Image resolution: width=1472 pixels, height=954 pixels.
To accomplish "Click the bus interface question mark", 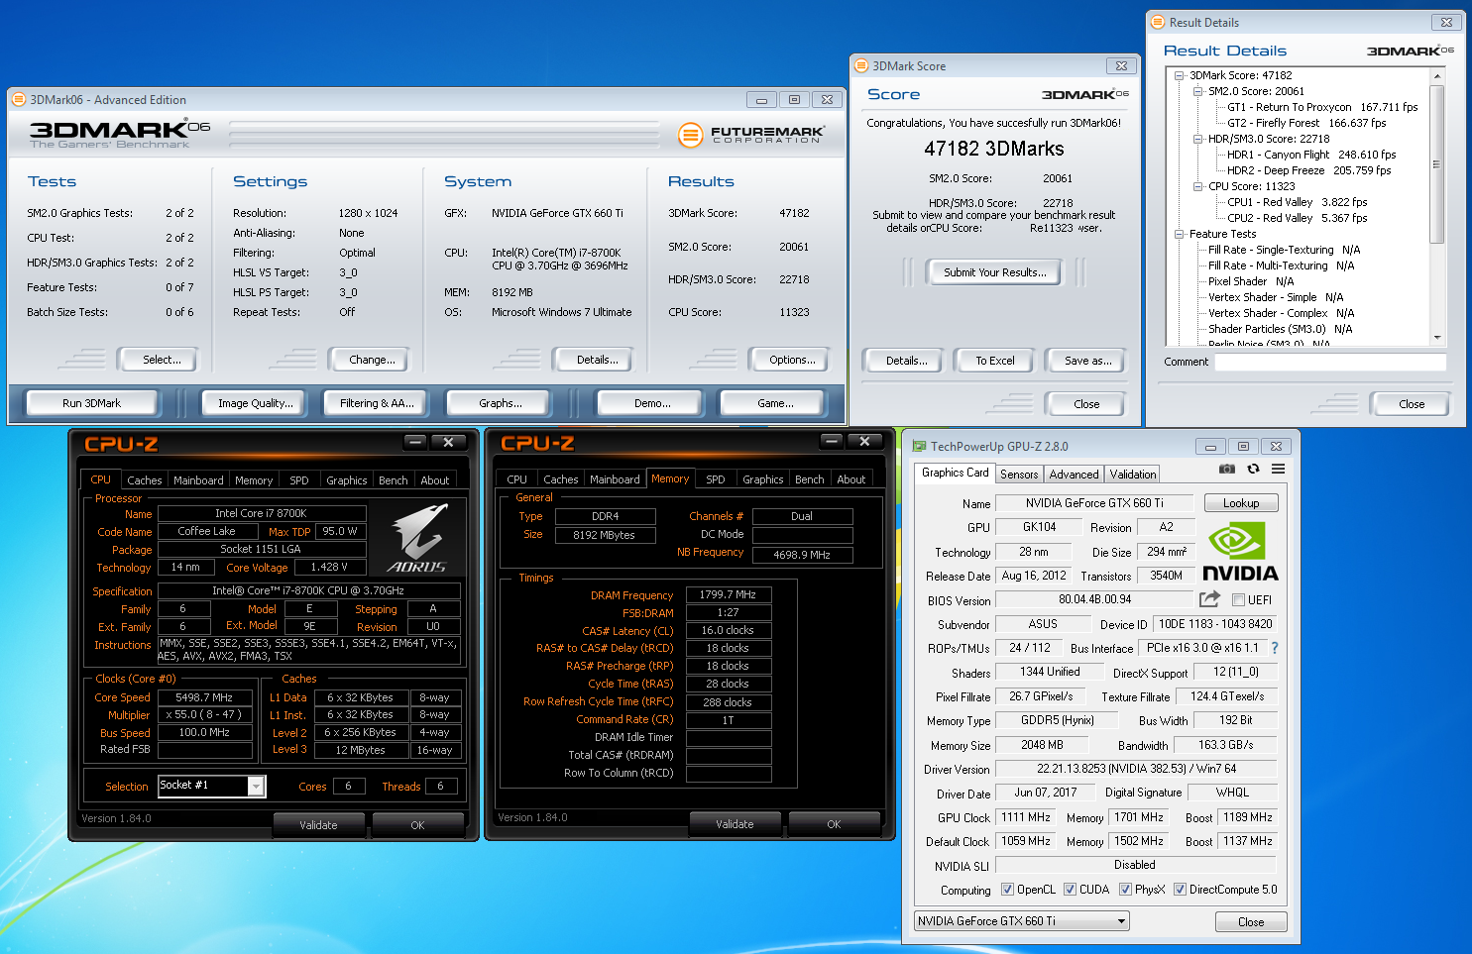I will pos(1275,648).
